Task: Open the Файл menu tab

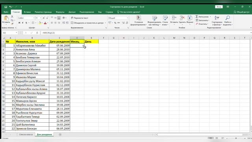Action: tap(6, 12)
